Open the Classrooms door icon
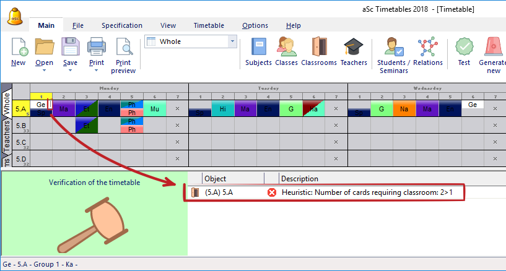Screen dimensions: 506x271 pyautogui.click(x=319, y=48)
